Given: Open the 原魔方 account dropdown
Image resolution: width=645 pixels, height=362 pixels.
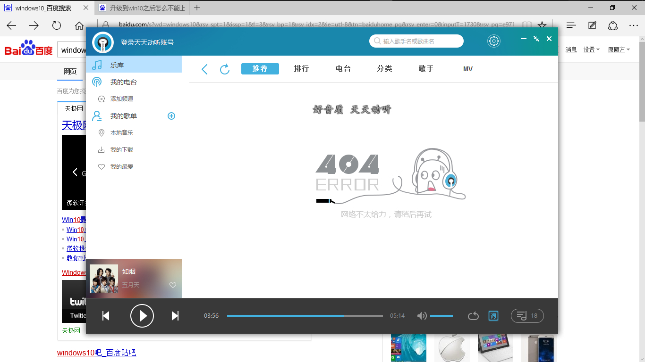Looking at the screenshot, I should click(619, 49).
